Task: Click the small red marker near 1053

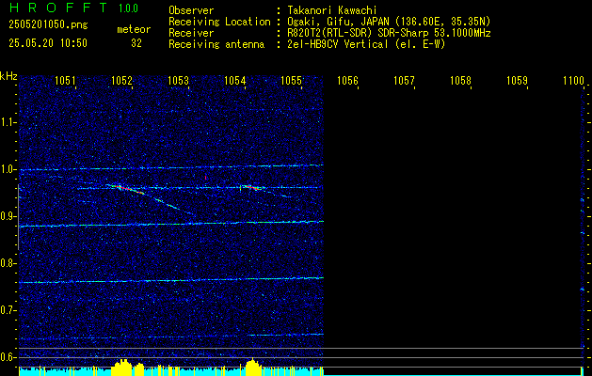Action: 205,178
